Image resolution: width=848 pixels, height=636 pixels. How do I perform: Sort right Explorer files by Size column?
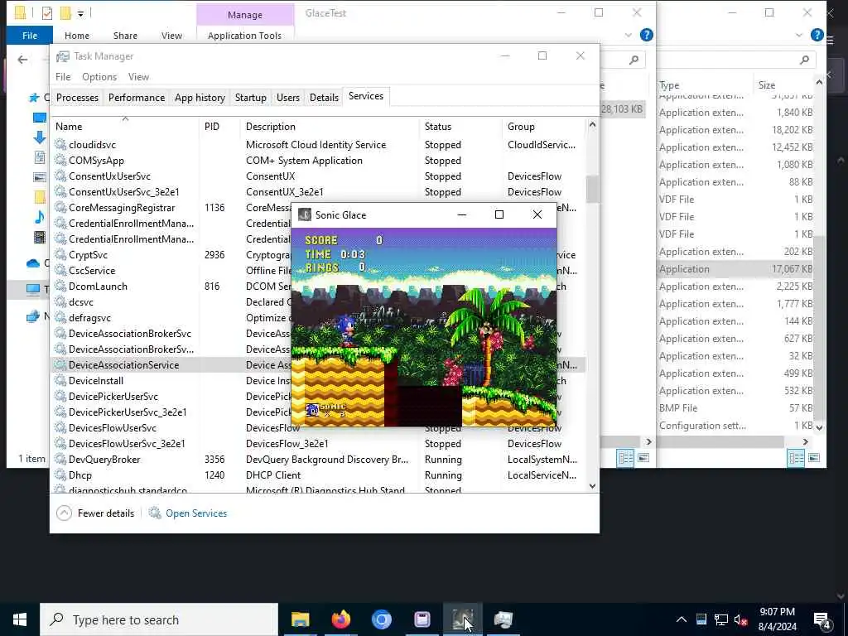tap(783, 85)
